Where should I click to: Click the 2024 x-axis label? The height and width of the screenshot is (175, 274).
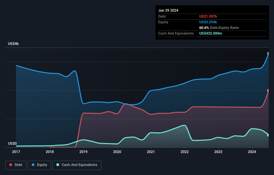click(252, 152)
